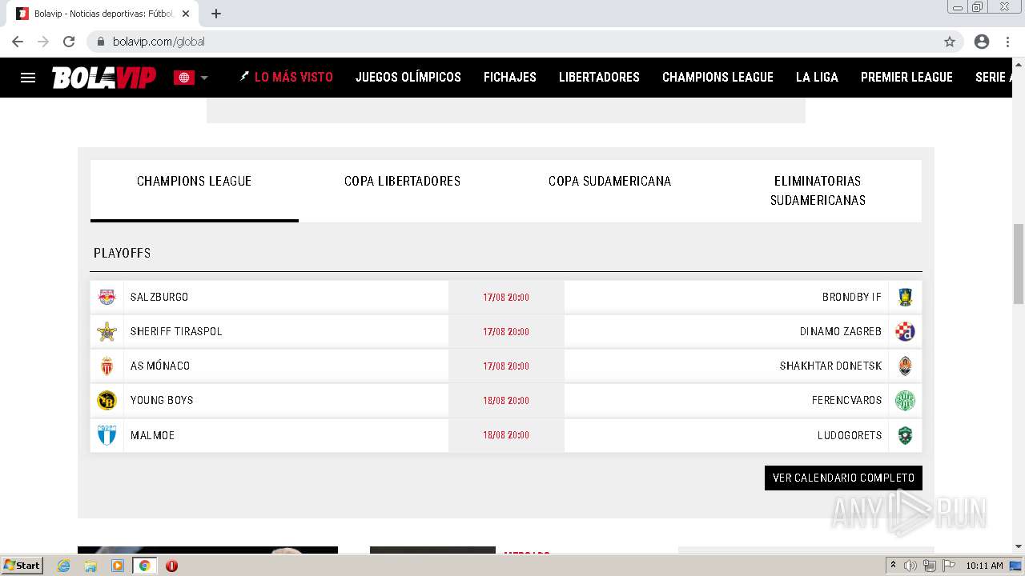This screenshot has height=576, width=1025.
Task: Open La Liga menu item
Action: coord(817,78)
